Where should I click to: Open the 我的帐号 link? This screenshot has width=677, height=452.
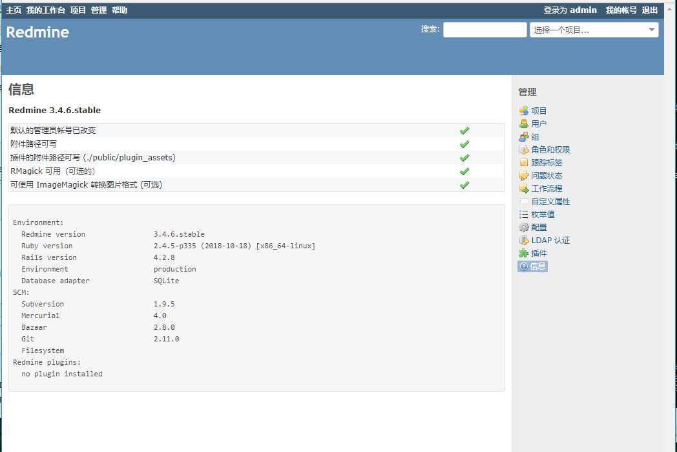(x=621, y=10)
